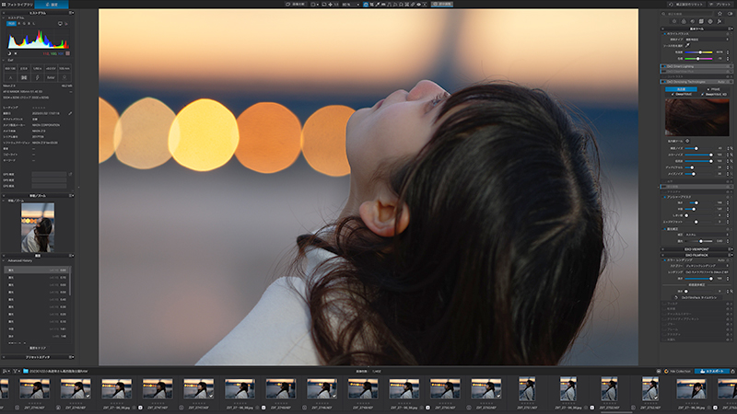The width and height of the screenshot is (737, 414).
Task: Toggle DxO Denoising Technologies on/off
Action: pos(664,82)
